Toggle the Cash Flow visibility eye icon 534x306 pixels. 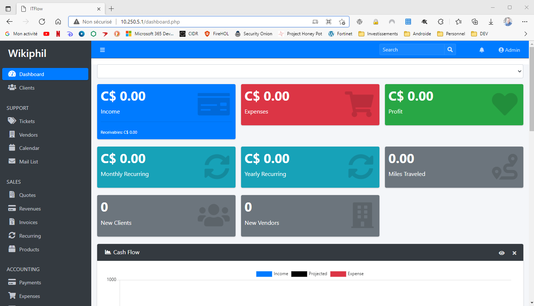click(502, 253)
